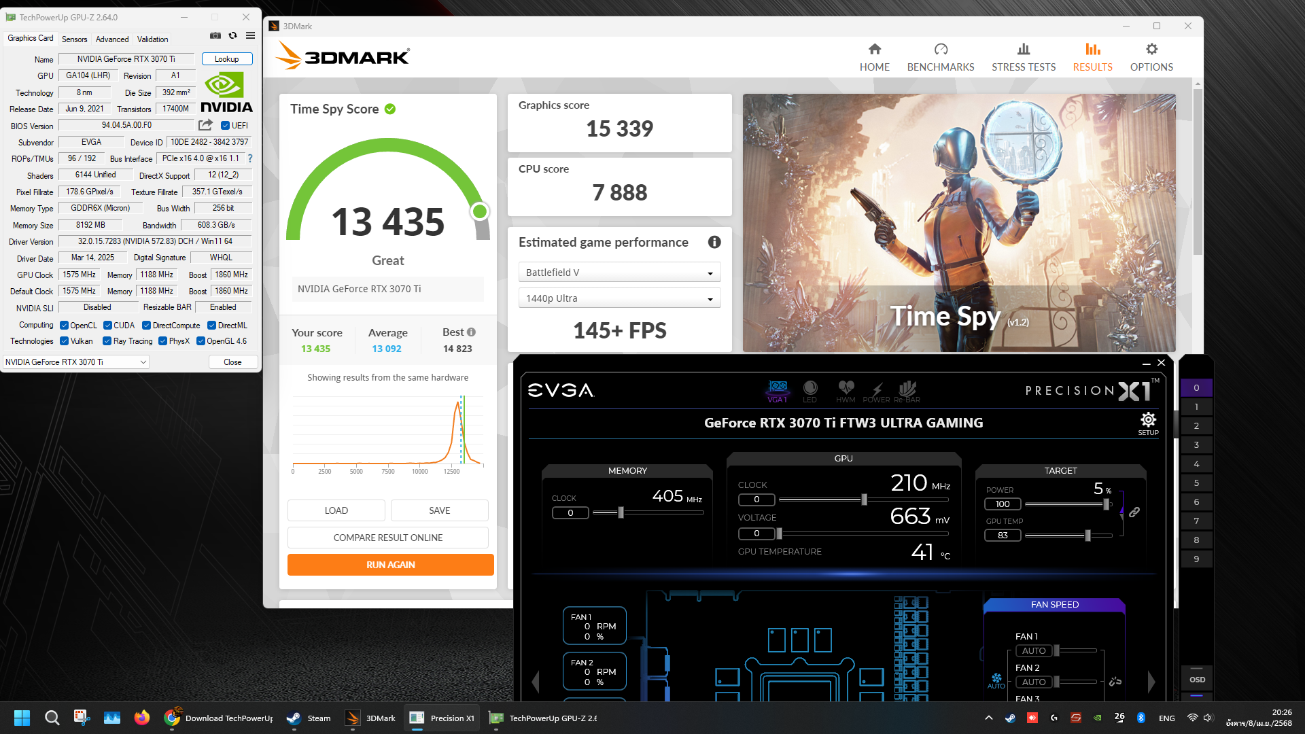Screen dimensions: 1305x734
Task: Open the Re-BAR icon in Precision X1
Action: tap(907, 391)
